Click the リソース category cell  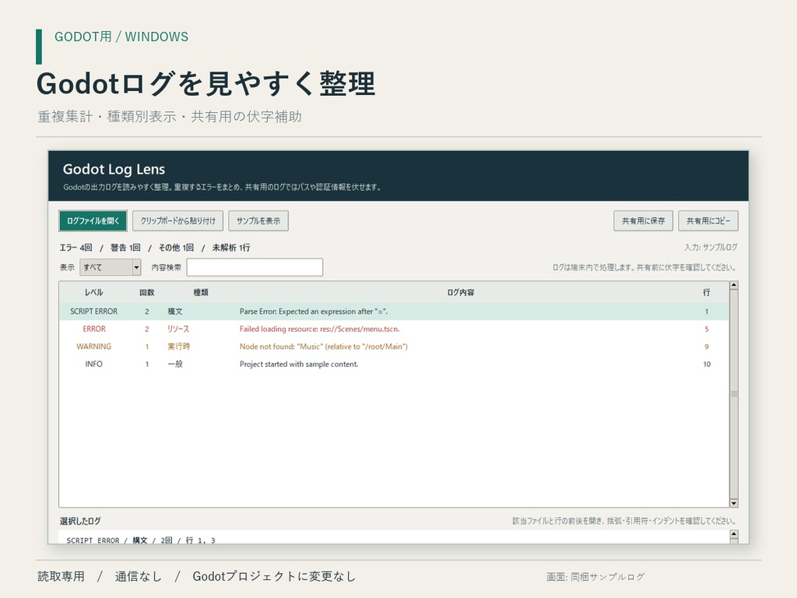[x=178, y=329]
